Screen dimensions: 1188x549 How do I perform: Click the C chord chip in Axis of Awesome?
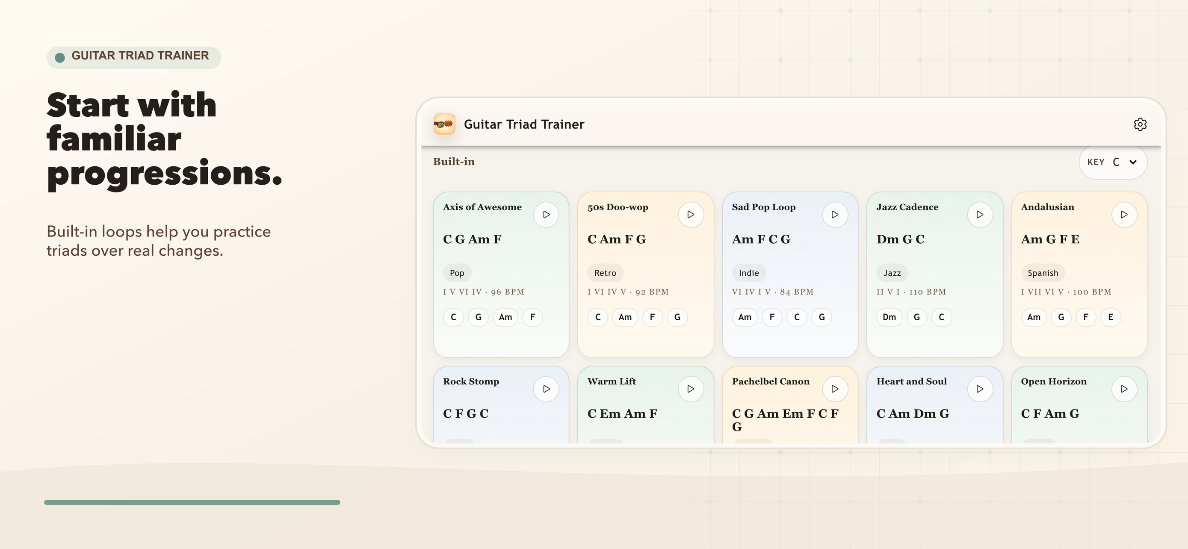click(x=453, y=317)
